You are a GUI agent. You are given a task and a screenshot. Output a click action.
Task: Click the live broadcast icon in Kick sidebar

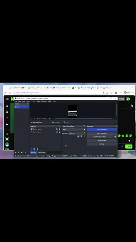7,134
